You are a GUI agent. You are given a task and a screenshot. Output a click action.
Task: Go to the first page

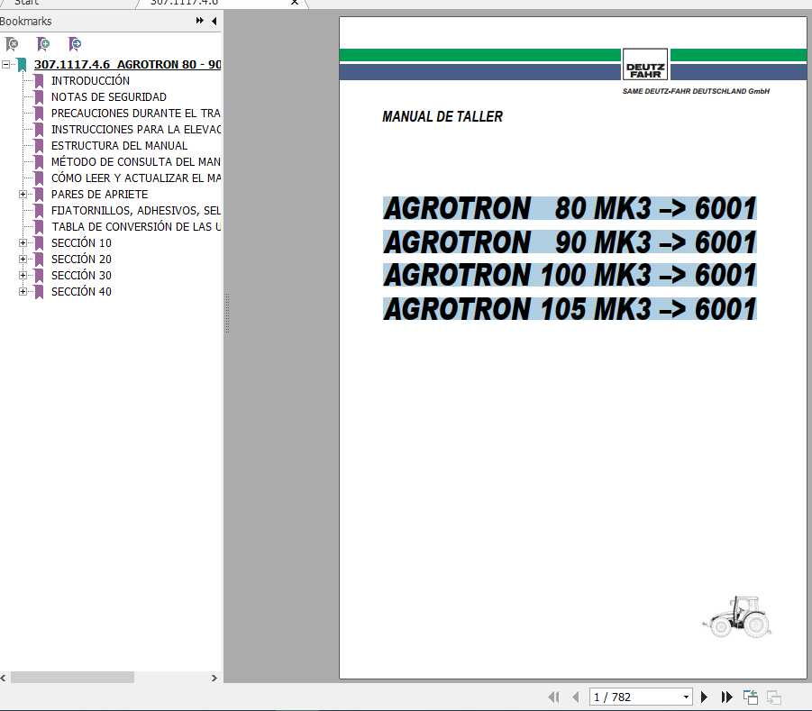[x=554, y=697]
